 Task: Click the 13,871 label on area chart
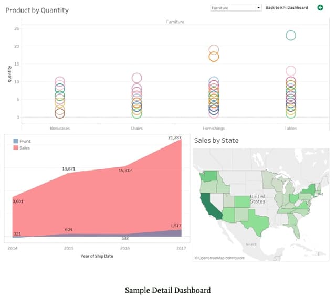pos(68,169)
